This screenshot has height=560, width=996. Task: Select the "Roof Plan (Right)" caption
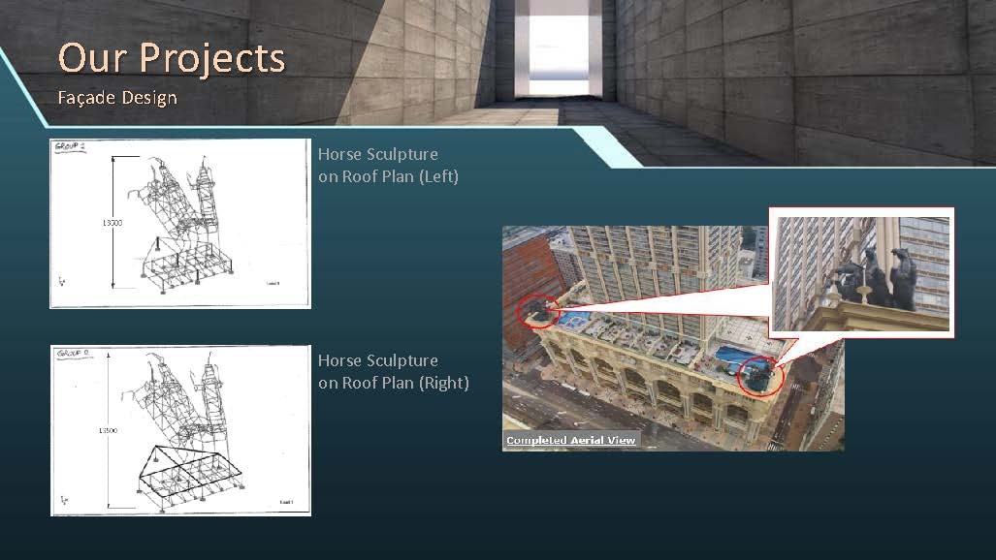393,383
